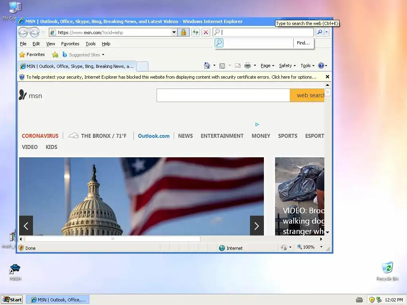
Task: Click the blue Search magnifier button
Action: (320, 32)
